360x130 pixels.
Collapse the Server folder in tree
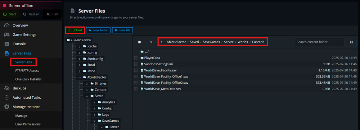(102, 127)
